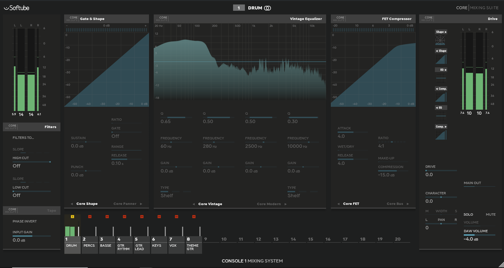This screenshot has width=504, height=268.
Task: Click the window resize grip icon
Action: pos(501,265)
